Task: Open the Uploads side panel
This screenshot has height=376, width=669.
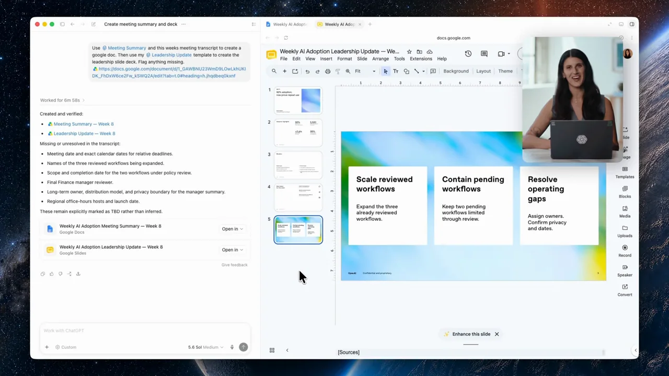Action: pos(625,231)
